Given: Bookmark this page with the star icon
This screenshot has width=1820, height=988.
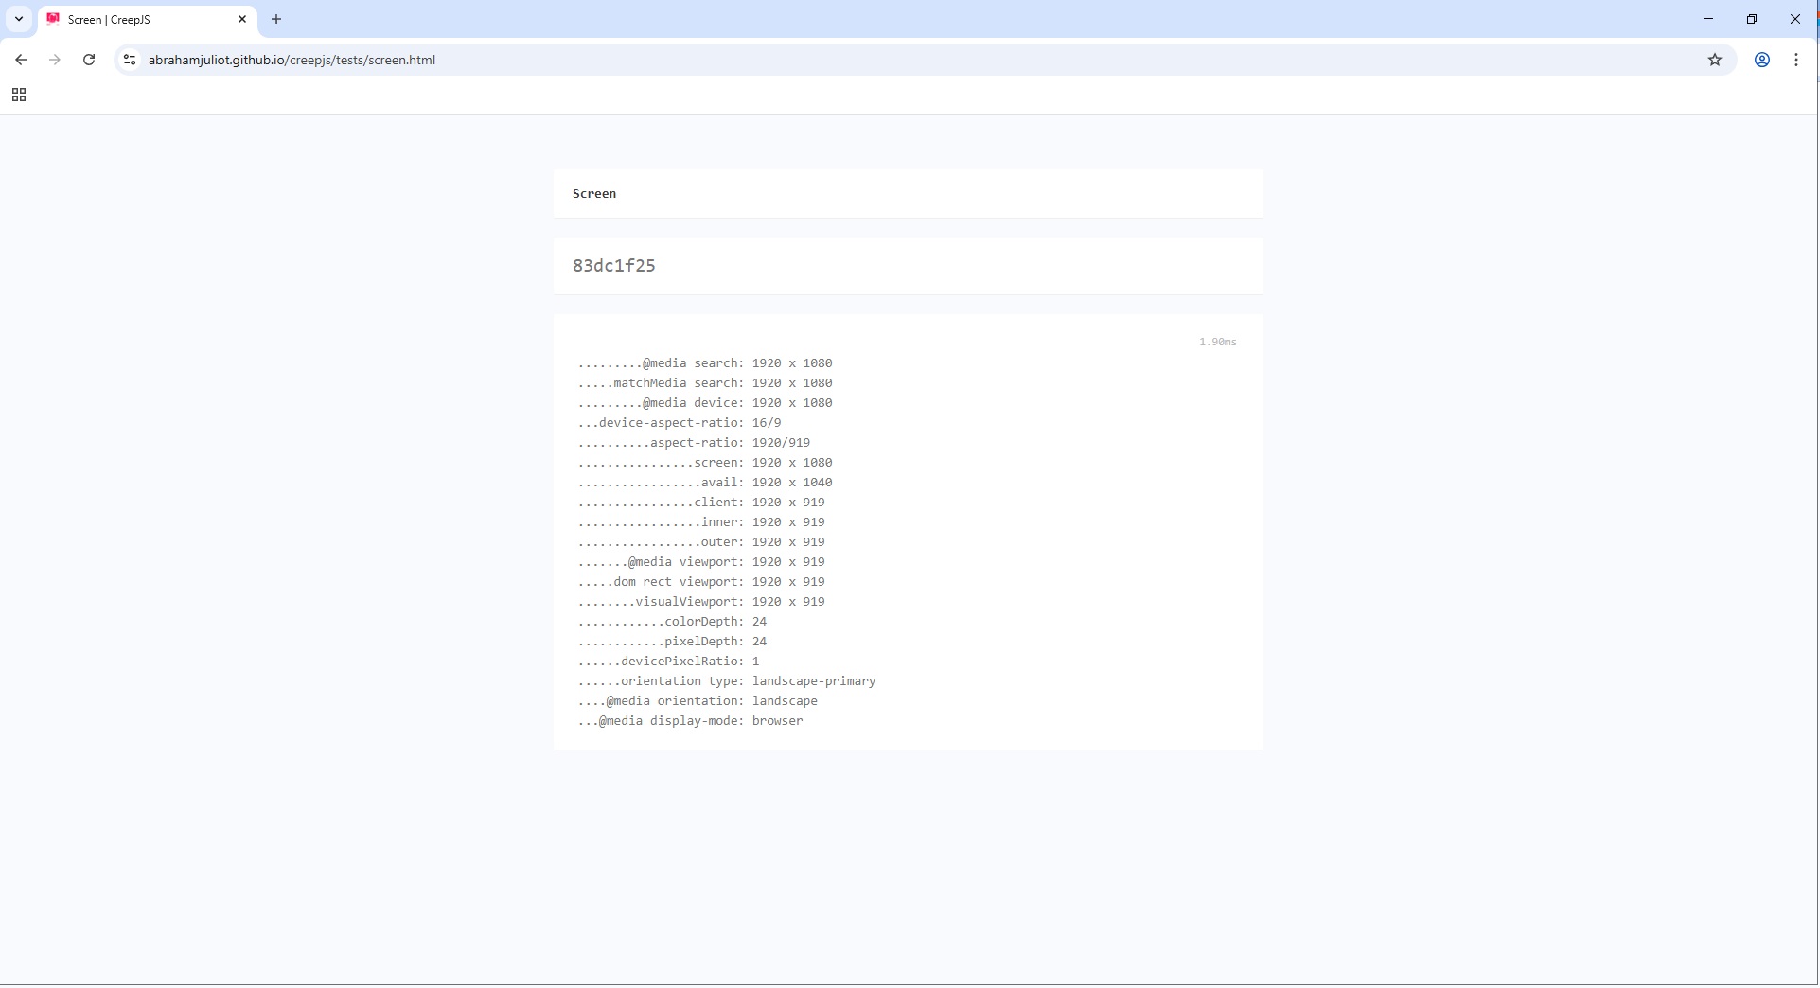Looking at the screenshot, I should (1715, 60).
